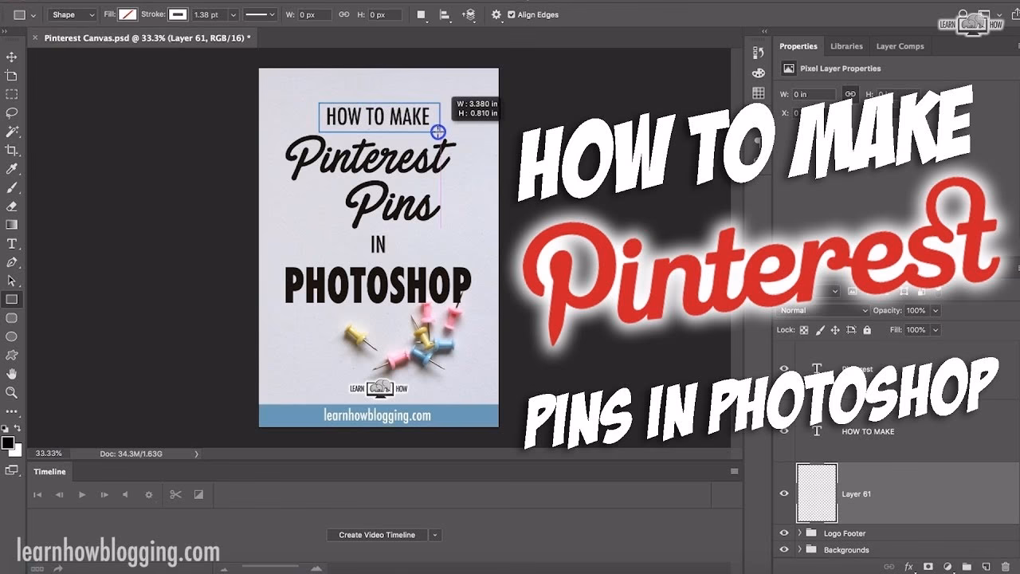Select the Zoom tool
The height and width of the screenshot is (574, 1020).
click(x=11, y=392)
